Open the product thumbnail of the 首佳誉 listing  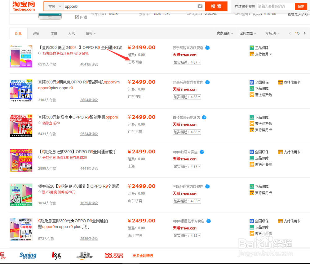coord(21,126)
